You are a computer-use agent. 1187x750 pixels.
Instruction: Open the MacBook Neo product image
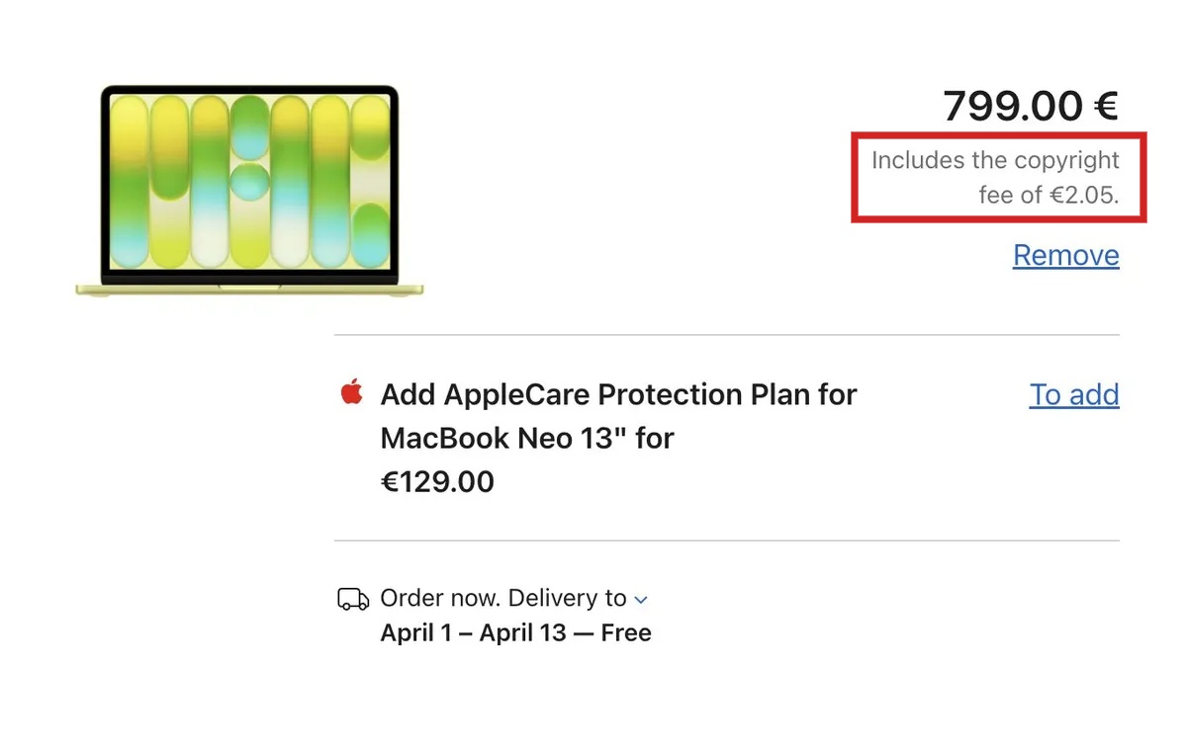tap(249, 190)
